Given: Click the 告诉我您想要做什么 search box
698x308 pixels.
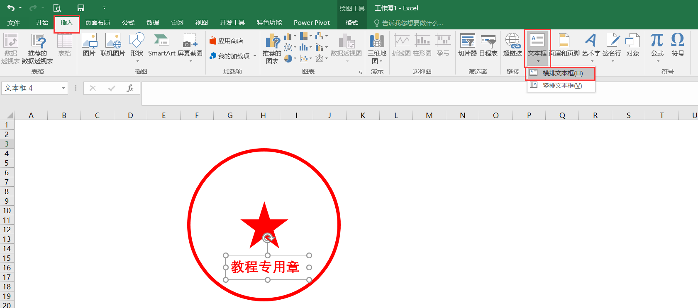Looking at the screenshot, I should (x=409, y=23).
